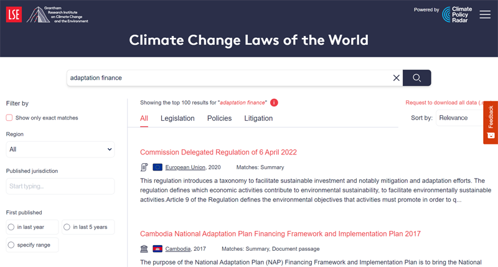This screenshot has width=498, height=267.
Task: Switch to the Litigation tab
Action: [258, 118]
